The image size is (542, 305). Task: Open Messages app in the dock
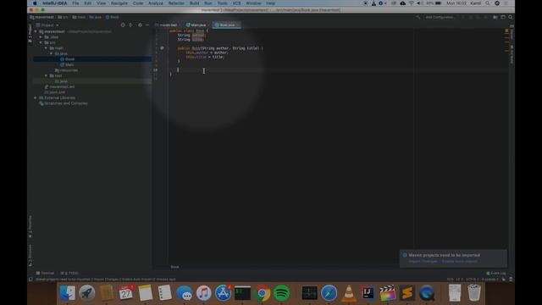[x=185, y=293]
